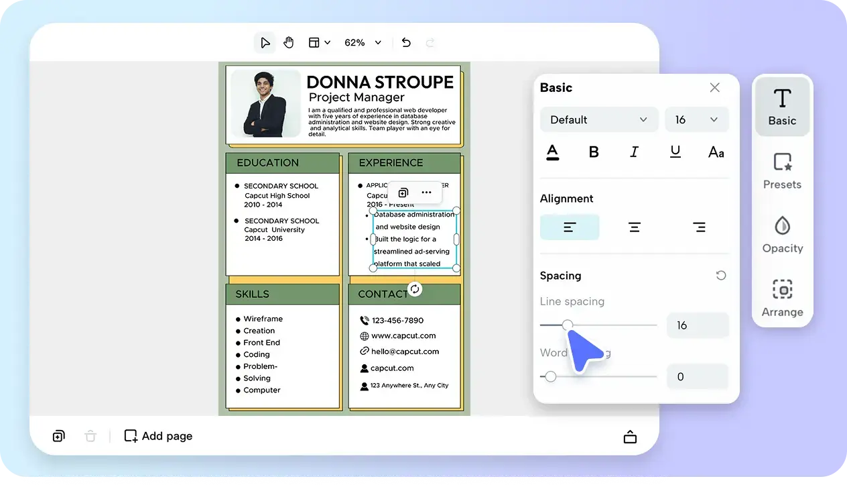Edit the line spacing value field
Screen dimensions: 847x485
click(x=698, y=325)
